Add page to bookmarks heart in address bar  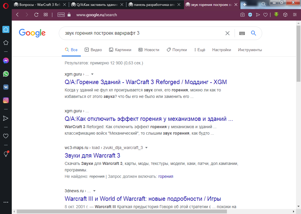pos(265,15)
